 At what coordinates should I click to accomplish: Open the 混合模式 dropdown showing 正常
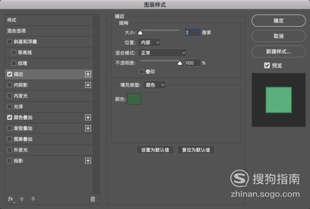pyautogui.click(x=162, y=53)
